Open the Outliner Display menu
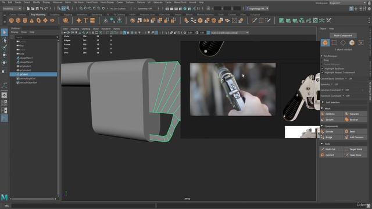 click(x=15, y=32)
